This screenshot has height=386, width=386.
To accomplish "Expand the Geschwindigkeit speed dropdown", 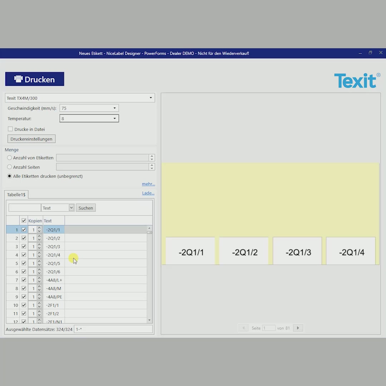I will click(114, 108).
